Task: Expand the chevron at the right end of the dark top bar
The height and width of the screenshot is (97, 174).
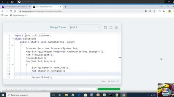Action: 169,2
